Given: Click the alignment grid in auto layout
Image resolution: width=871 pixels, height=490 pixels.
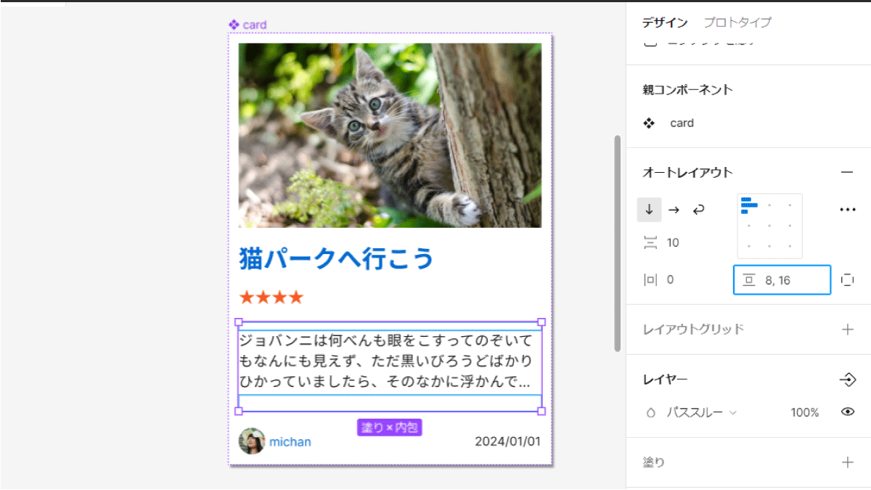Looking at the screenshot, I should point(770,226).
